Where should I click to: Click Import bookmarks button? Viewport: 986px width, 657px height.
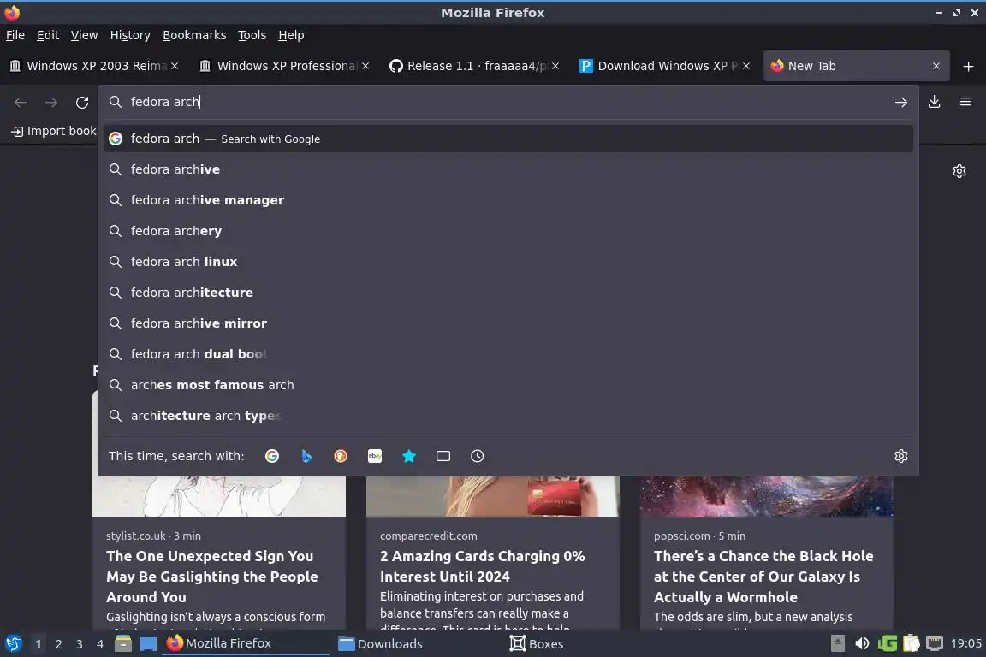tap(54, 131)
